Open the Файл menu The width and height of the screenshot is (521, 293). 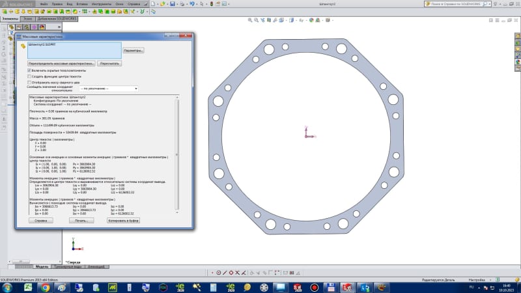point(44,4)
